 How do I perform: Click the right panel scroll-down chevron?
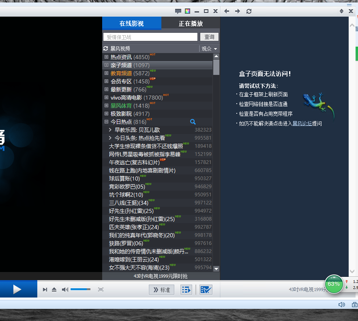click(x=352, y=271)
